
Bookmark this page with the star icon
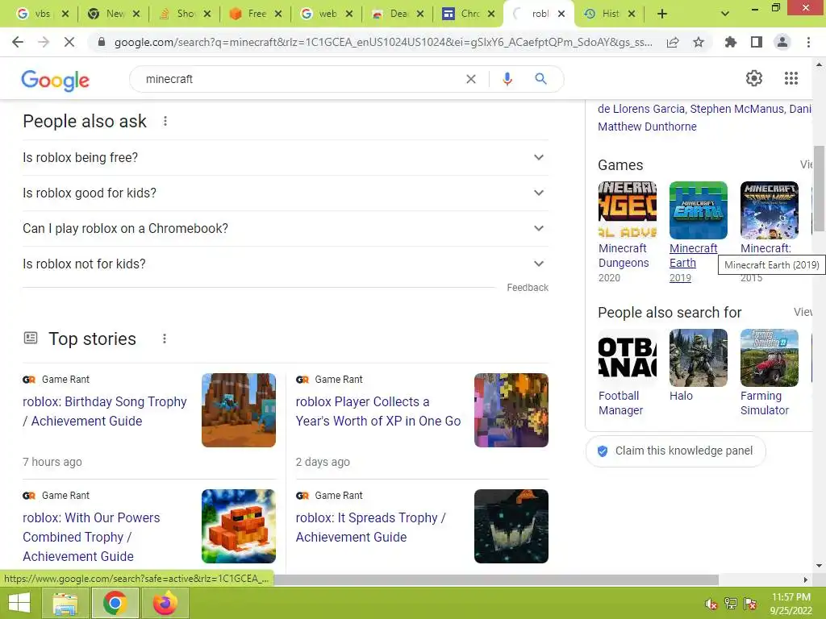[699, 42]
